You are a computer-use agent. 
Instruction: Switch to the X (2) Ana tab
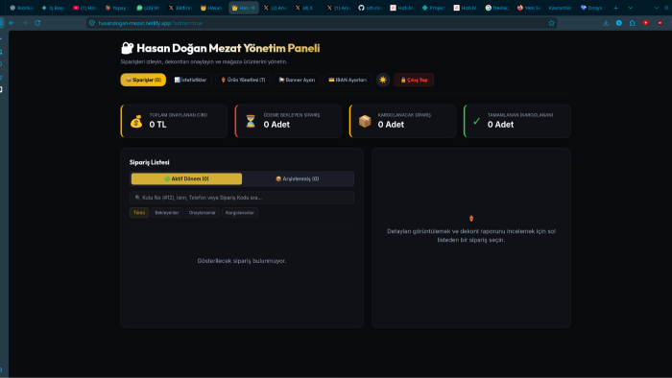[x=276, y=8]
